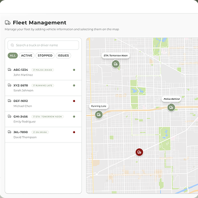Image resolution: width=198 pixels, height=198 pixels.
Task: Click driver name Sarah Johnson
Action: pos(23,90)
